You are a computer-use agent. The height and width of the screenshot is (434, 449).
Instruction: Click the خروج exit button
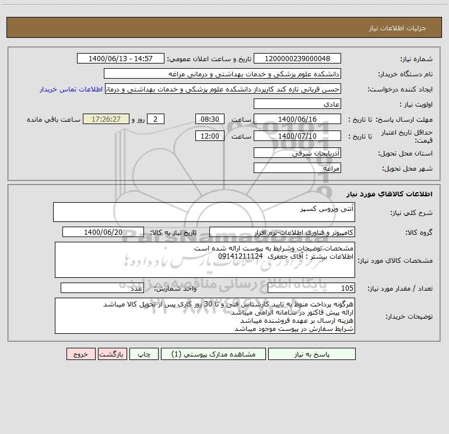[x=80, y=354]
